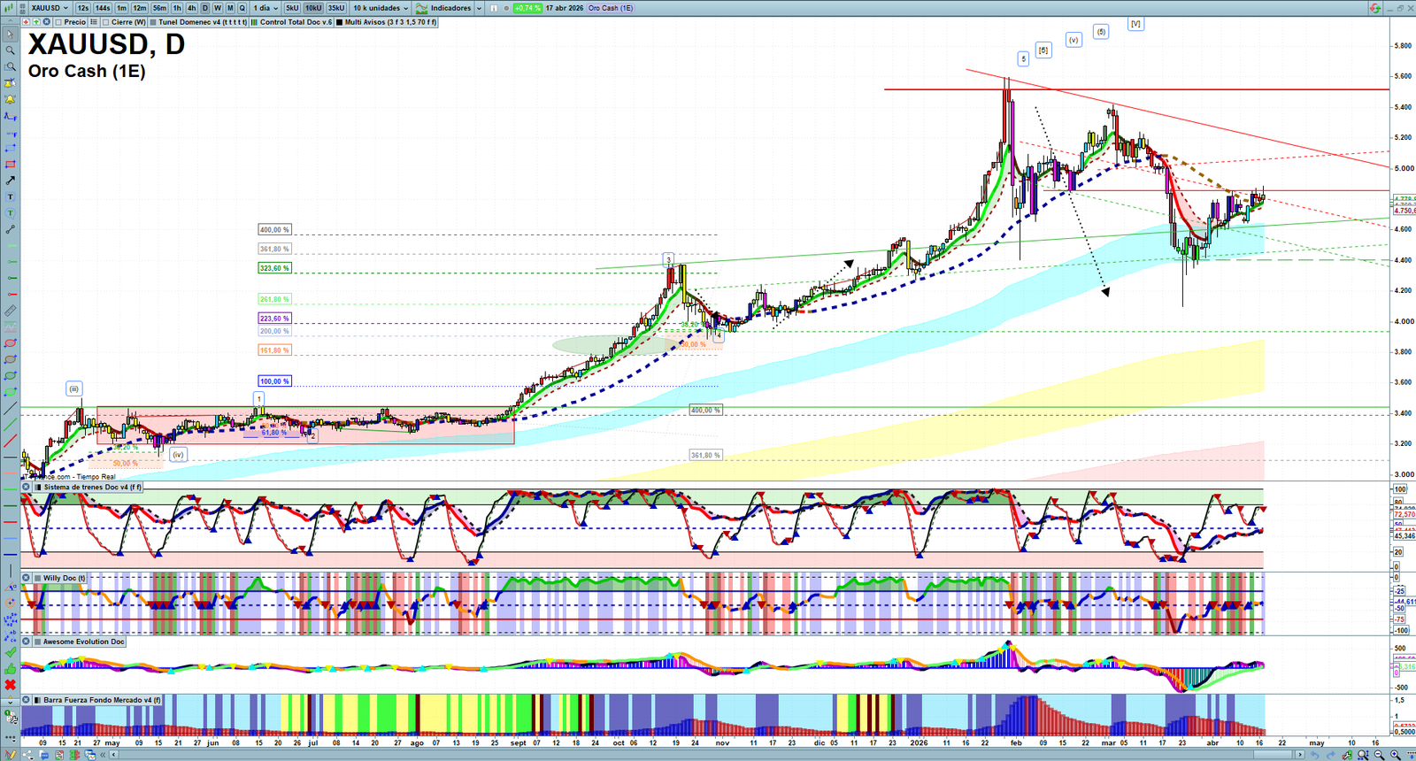Select the magnifier zoom tool
This screenshot has width=1416, height=761.
point(11,50)
